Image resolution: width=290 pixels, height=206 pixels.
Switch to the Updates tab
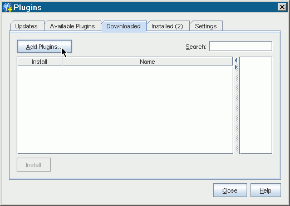point(26,26)
